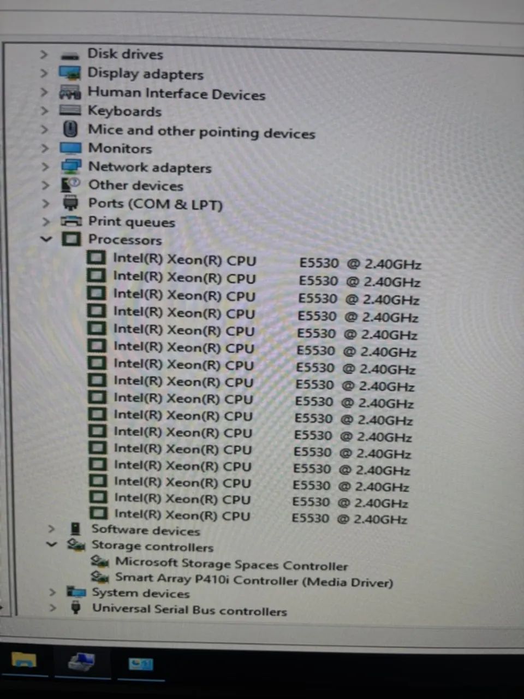Select the 'System devices' label

pyautogui.click(x=141, y=593)
